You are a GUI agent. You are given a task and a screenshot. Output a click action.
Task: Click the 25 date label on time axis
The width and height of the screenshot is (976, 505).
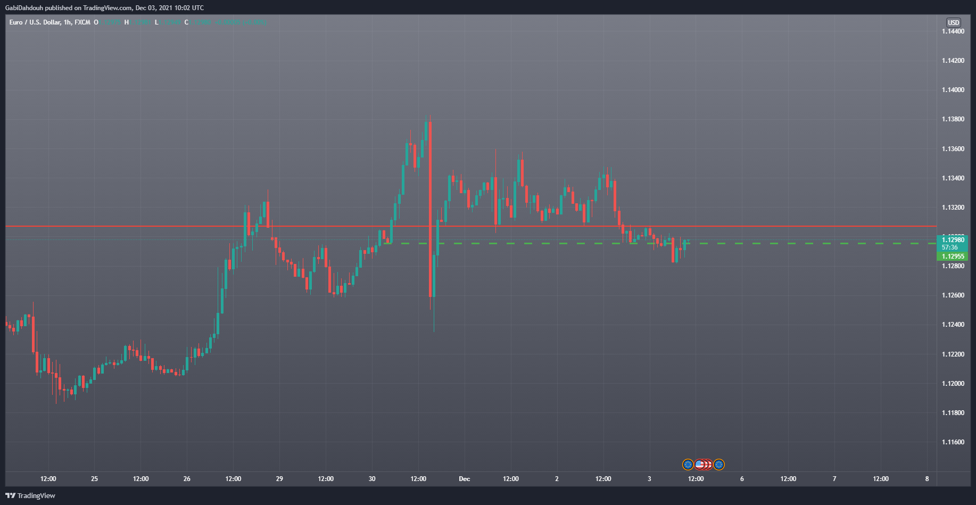(94, 479)
